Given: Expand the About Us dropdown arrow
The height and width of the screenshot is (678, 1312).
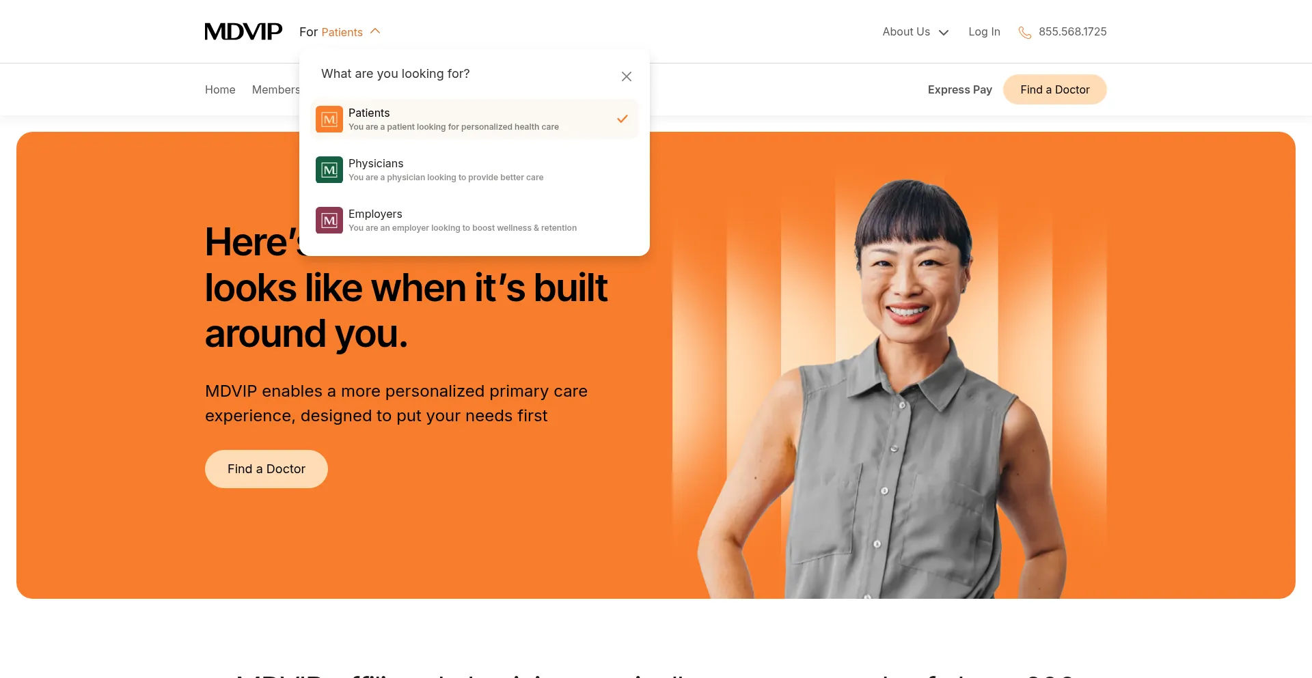Looking at the screenshot, I should [944, 32].
